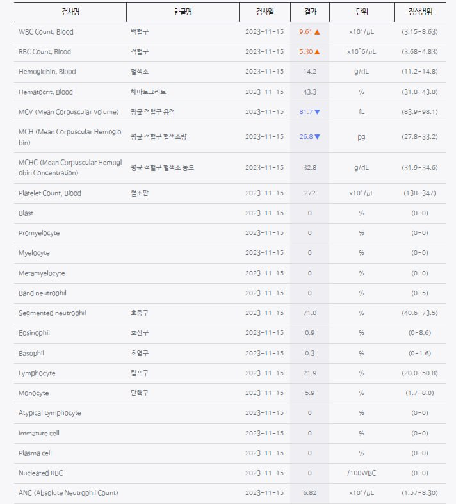Viewport: 456px width, 504px height.
Task: Select the WBC Count, Blood test name
Action: click(45, 31)
